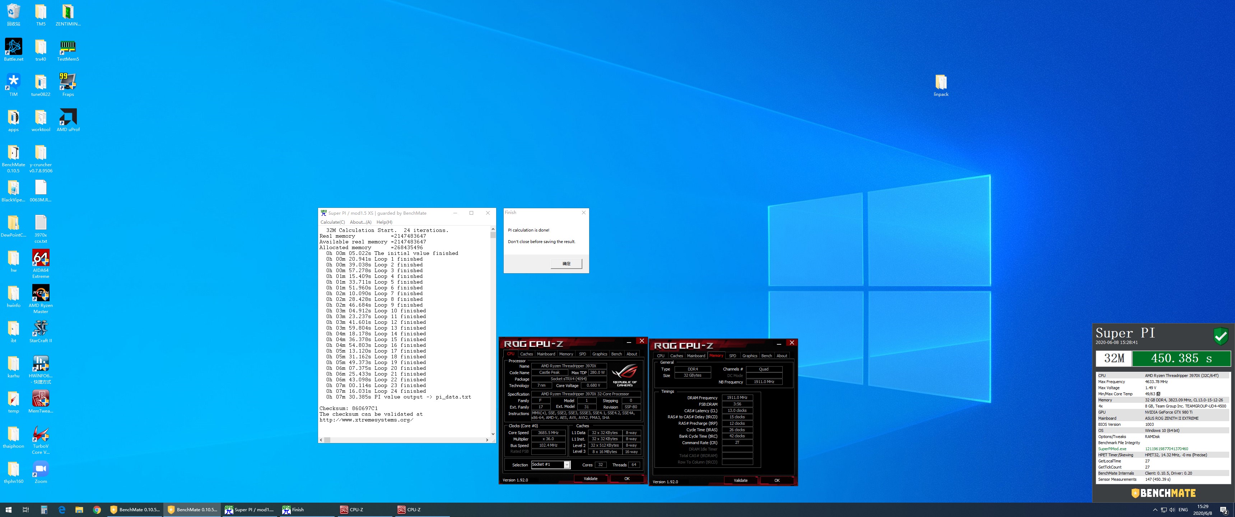Open the ZenTimings desktop icon

pyautogui.click(x=68, y=15)
